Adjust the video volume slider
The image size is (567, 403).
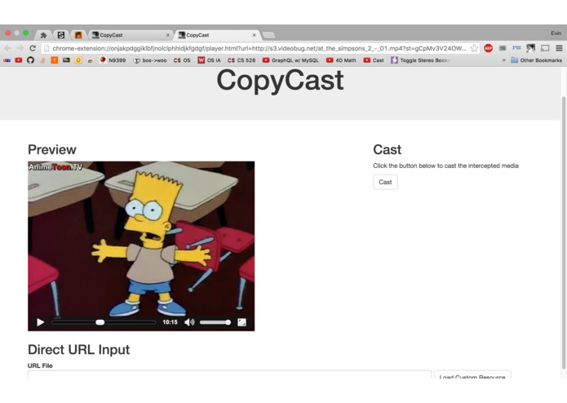(x=215, y=322)
